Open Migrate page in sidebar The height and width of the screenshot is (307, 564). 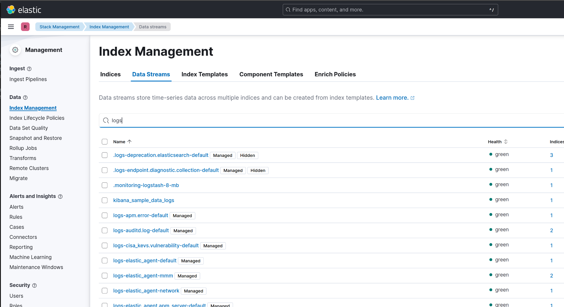18,178
